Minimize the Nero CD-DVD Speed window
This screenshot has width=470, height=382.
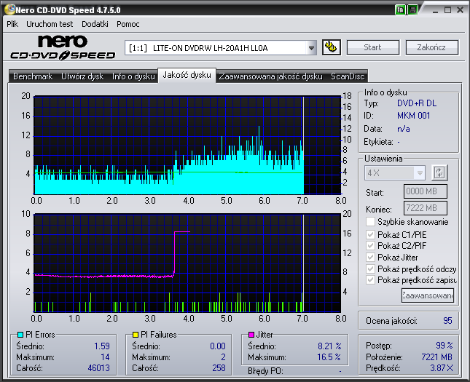pos(435,10)
